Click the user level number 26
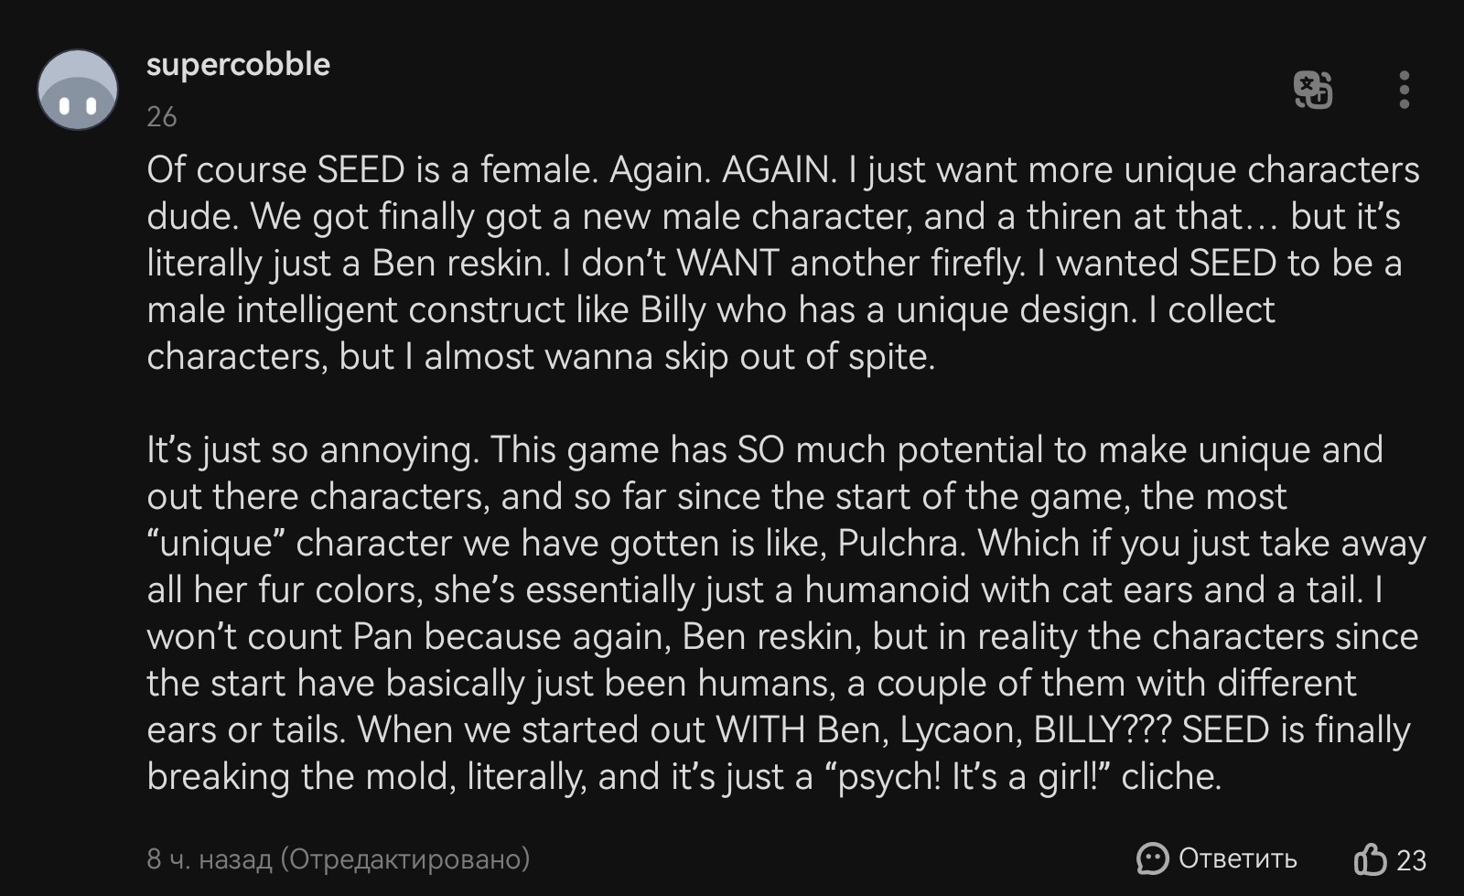The image size is (1464, 896). [x=162, y=116]
